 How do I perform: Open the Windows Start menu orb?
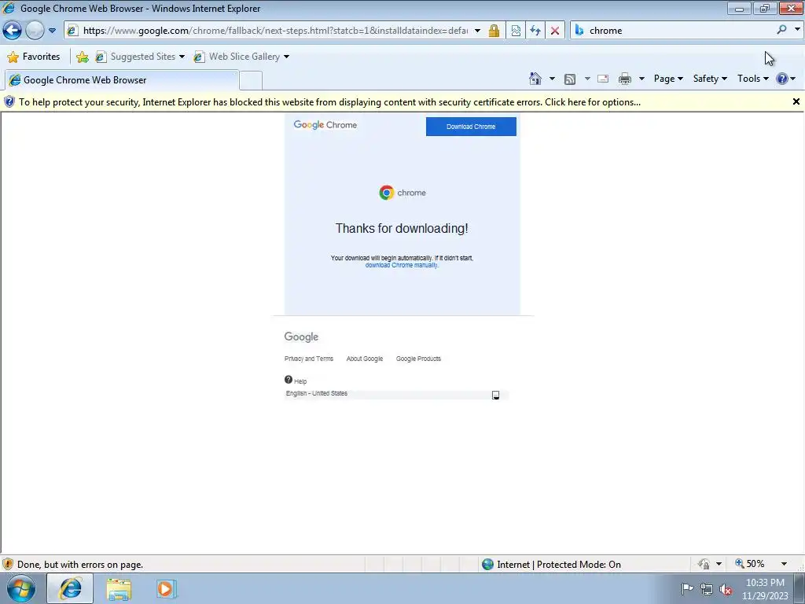click(21, 588)
